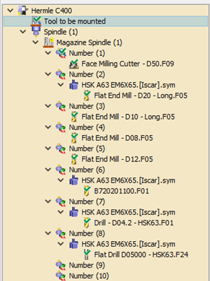Collapse the Spindle (1) node
Screen dimensions: 210x281
click(23, 32)
